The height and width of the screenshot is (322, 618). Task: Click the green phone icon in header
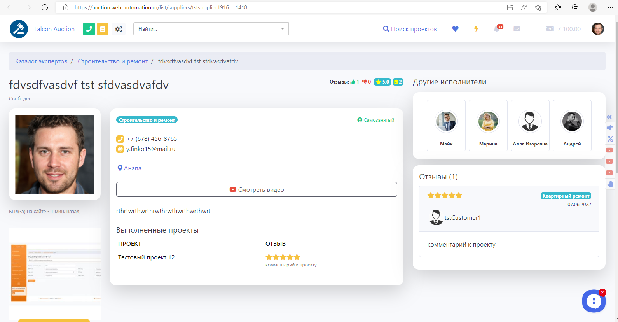click(89, 29)
